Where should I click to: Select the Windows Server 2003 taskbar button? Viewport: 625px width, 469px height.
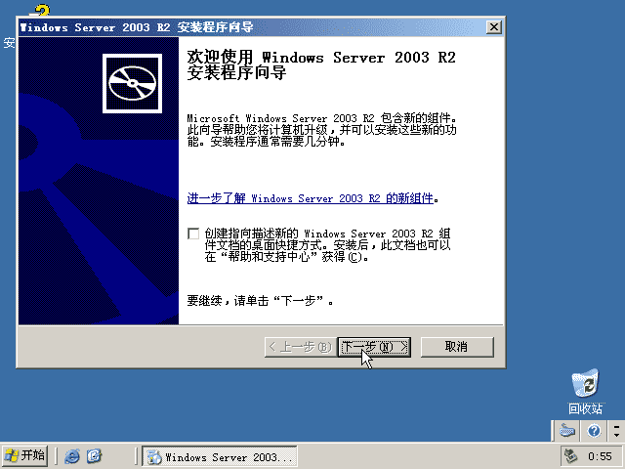click(220, 456)
